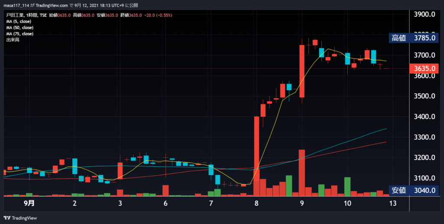Image resolution: width=444 pixels, height=224 pixels.
Task: Click the tall red candle at September 8 open
Action: tap(257, 149)
